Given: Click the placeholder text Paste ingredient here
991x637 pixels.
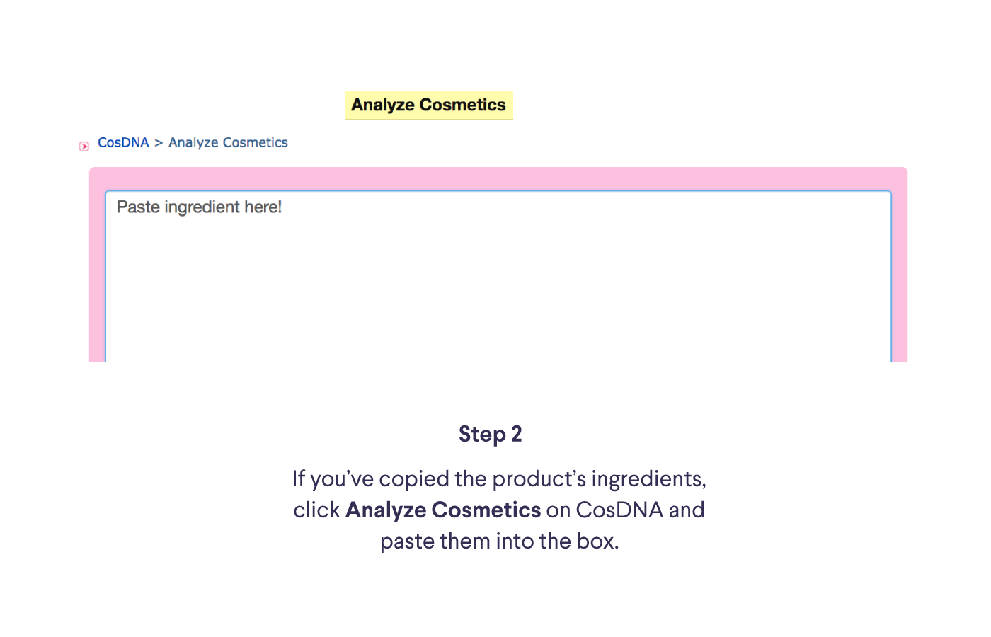Looking at the screenshot, I should pyautogui.click(x=199, y=207).
